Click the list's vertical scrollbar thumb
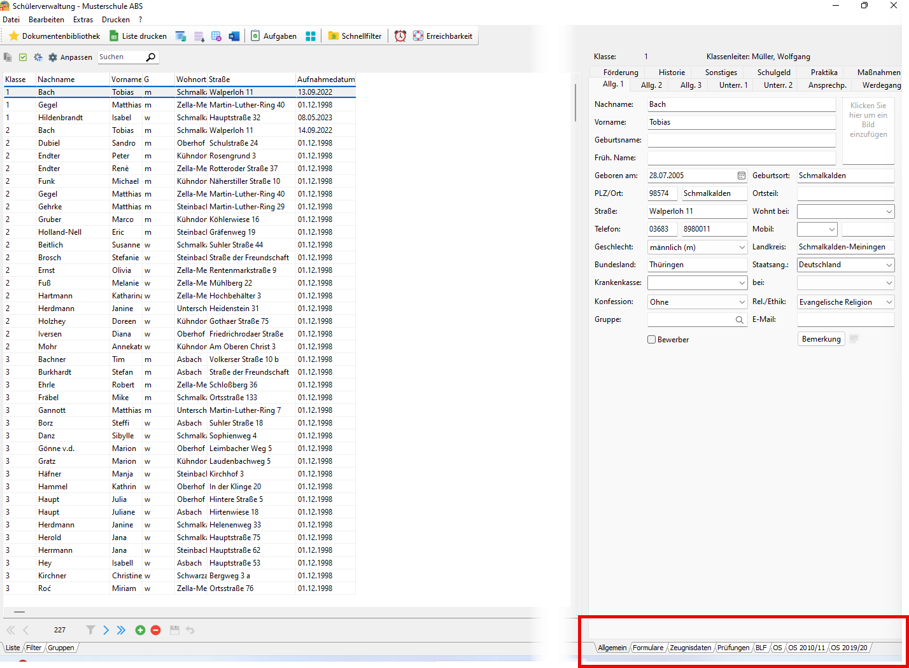The height and width of the screenshot is (668, 909). click(x=575, y=102)
